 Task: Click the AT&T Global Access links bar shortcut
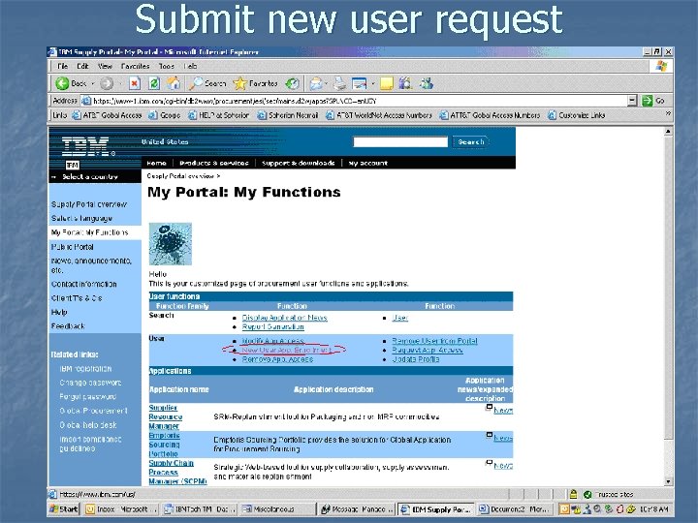pyautogui.click(x=107, y=115)
